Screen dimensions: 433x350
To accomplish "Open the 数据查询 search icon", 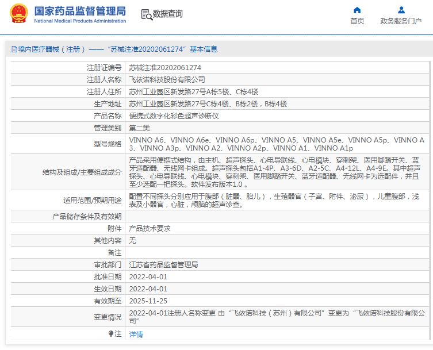I will click(147, 14).
